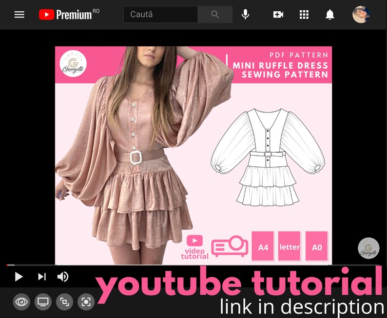Click the magnifier search button
This screenshot has height=318, width=387.
[215, 15]
